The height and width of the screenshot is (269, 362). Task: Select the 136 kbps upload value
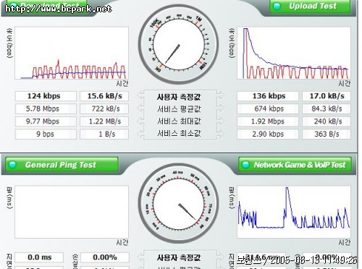(x=268, y=96)
